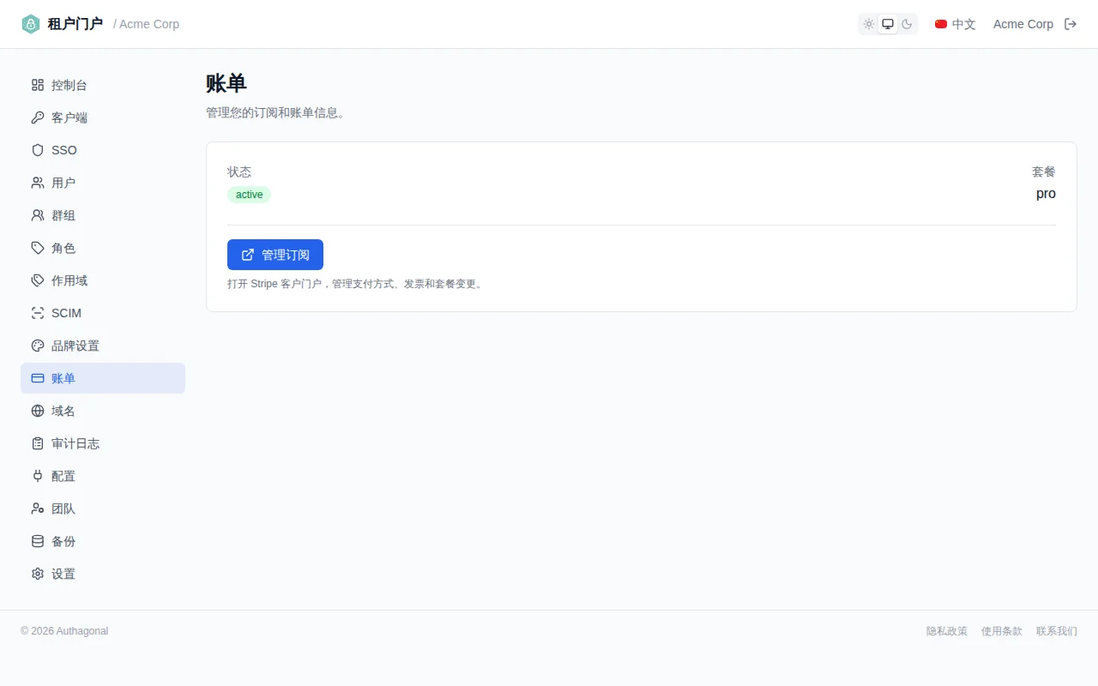Image resolution: width=1098 pixels, height=686 pixels.
Task: Click Acme Corp account name at top right
Action: pyautogui.click(x=1023, y=24)
